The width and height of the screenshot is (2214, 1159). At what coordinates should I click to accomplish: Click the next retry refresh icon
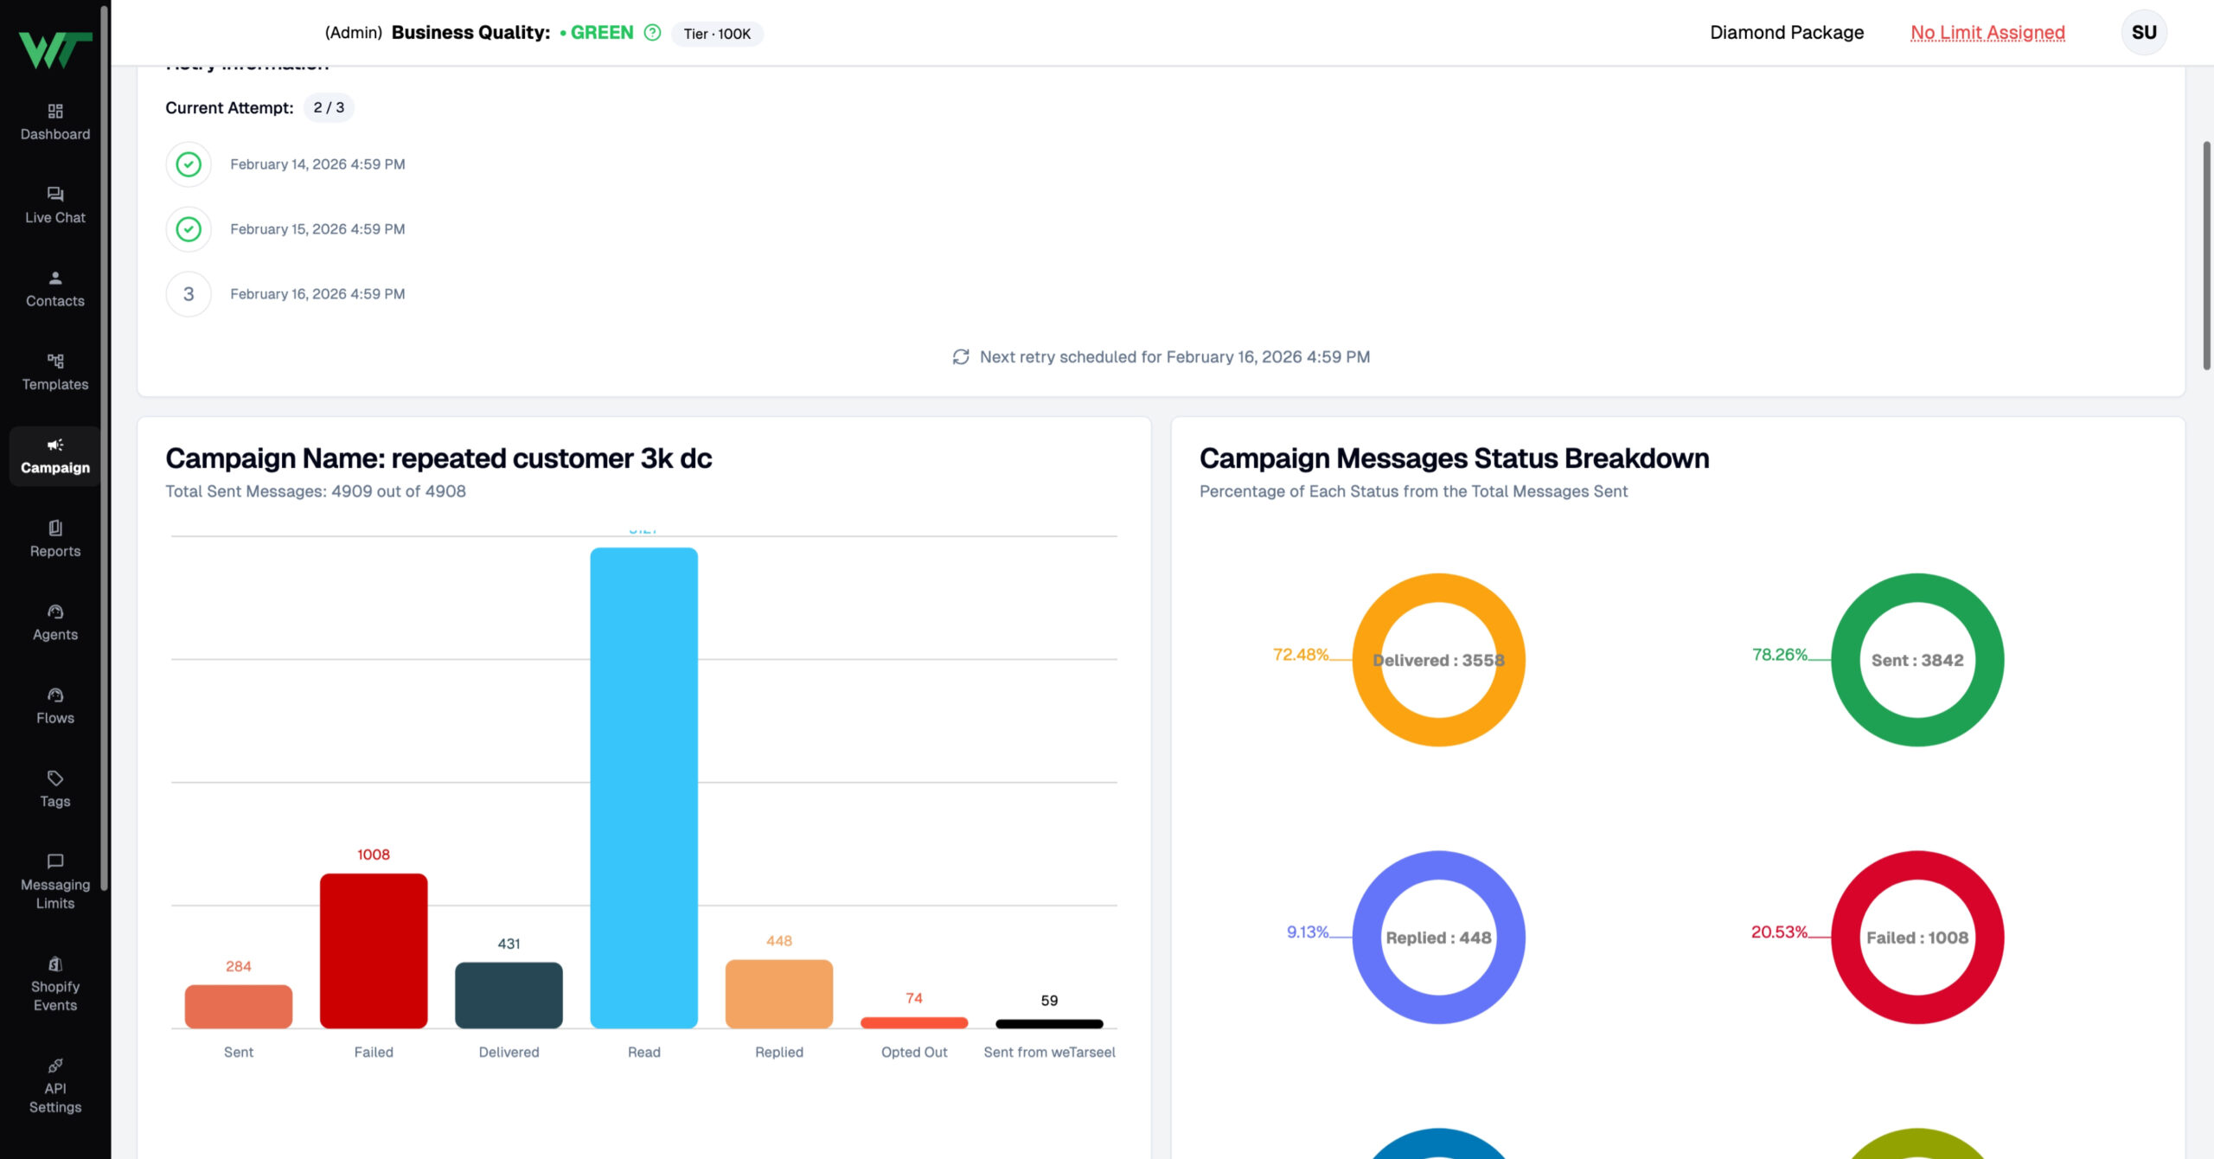(x=961, y=357)
